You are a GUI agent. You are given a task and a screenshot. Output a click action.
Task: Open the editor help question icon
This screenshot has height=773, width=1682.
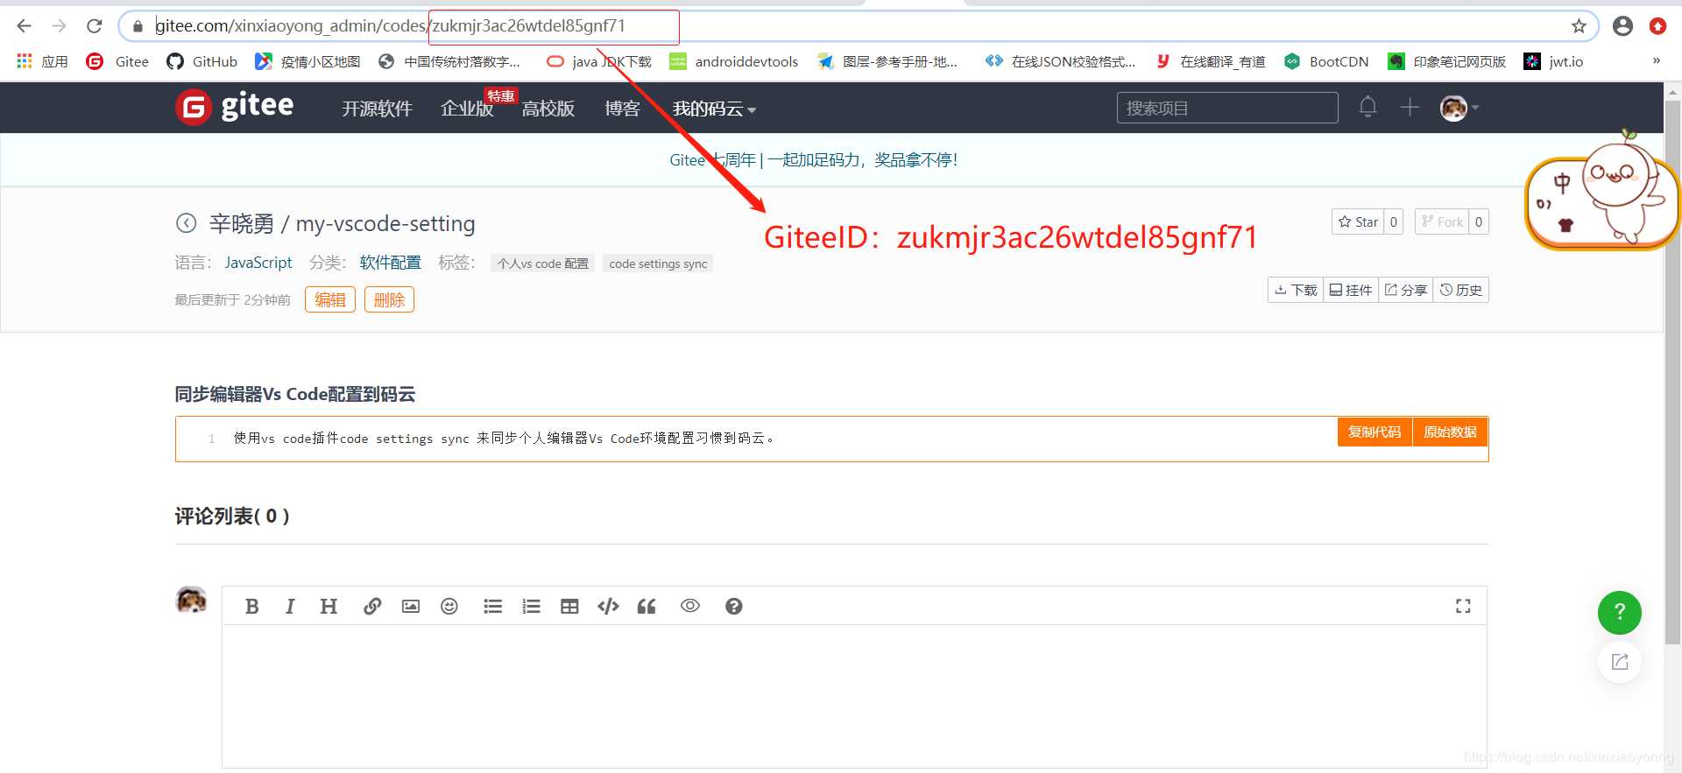point(734,606)
